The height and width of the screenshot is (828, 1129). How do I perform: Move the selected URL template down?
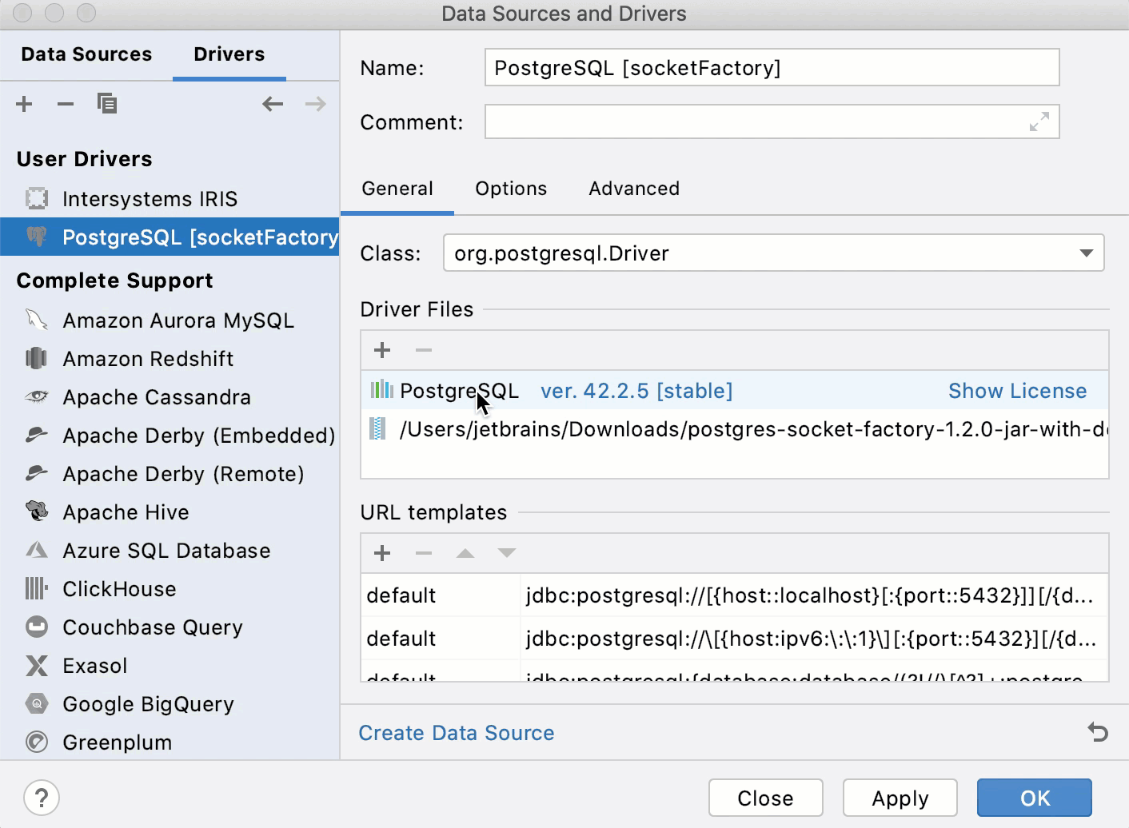point(507,553)
